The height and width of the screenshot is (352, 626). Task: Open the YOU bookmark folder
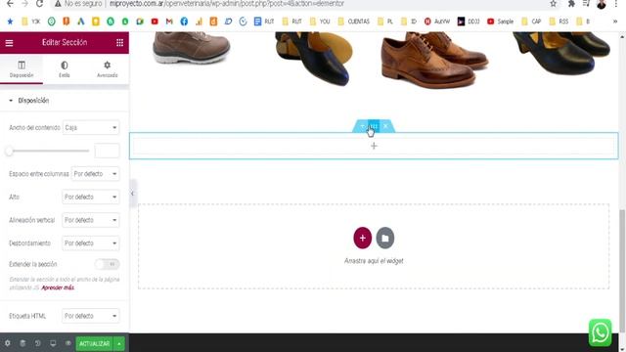(320, 22)
